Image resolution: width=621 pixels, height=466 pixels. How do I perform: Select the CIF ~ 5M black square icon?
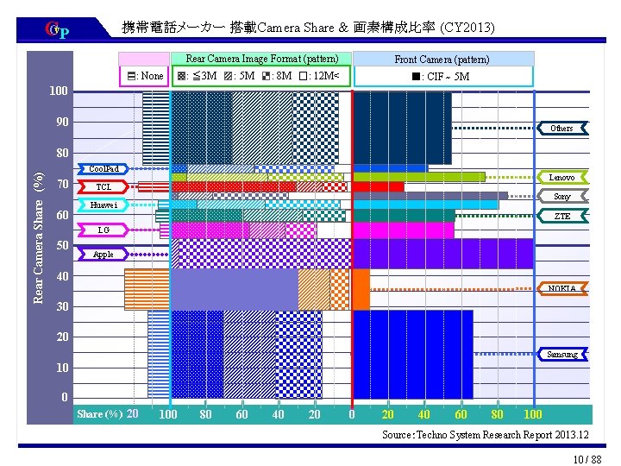416,76
